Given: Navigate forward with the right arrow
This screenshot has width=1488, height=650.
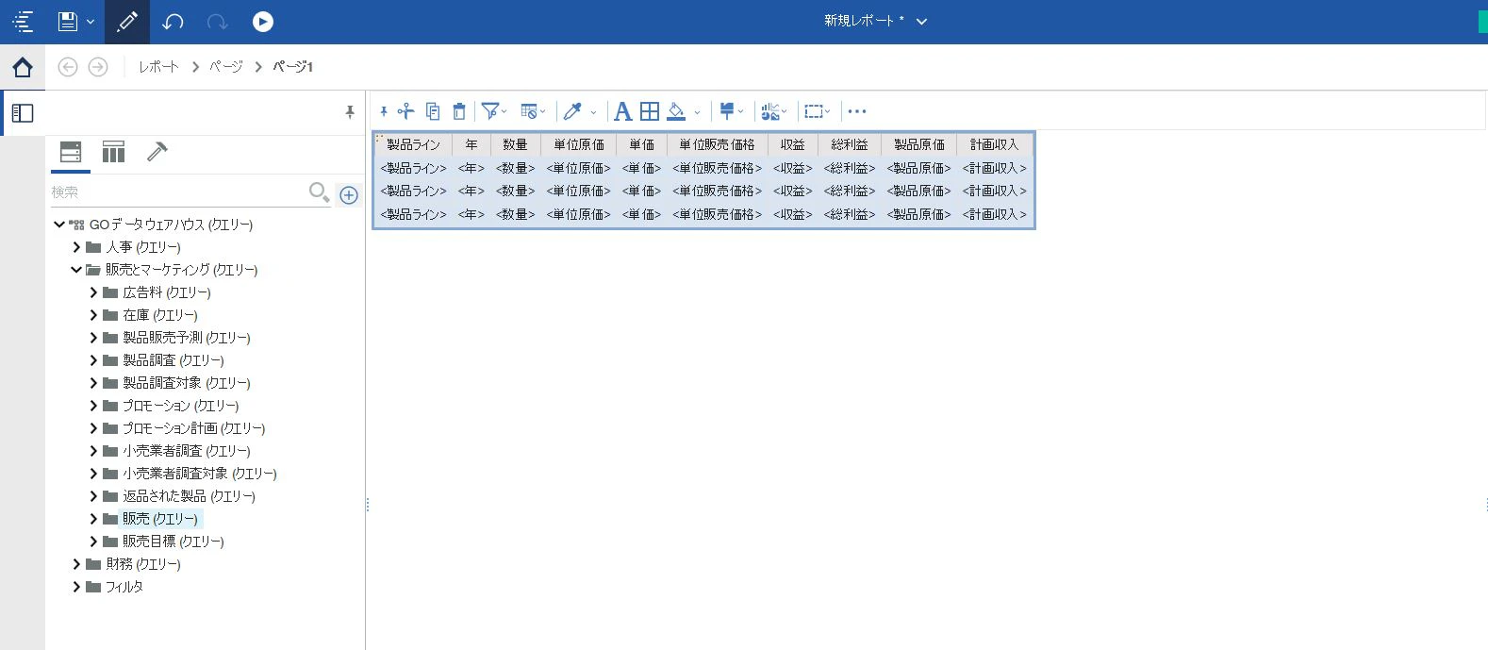Looking at the screenshot, I should [98, 67].
